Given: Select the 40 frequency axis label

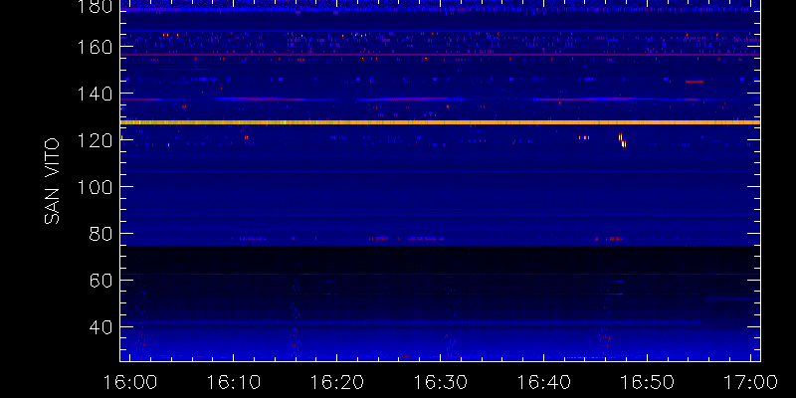Looking at the screenshot, I should point(100,327).
